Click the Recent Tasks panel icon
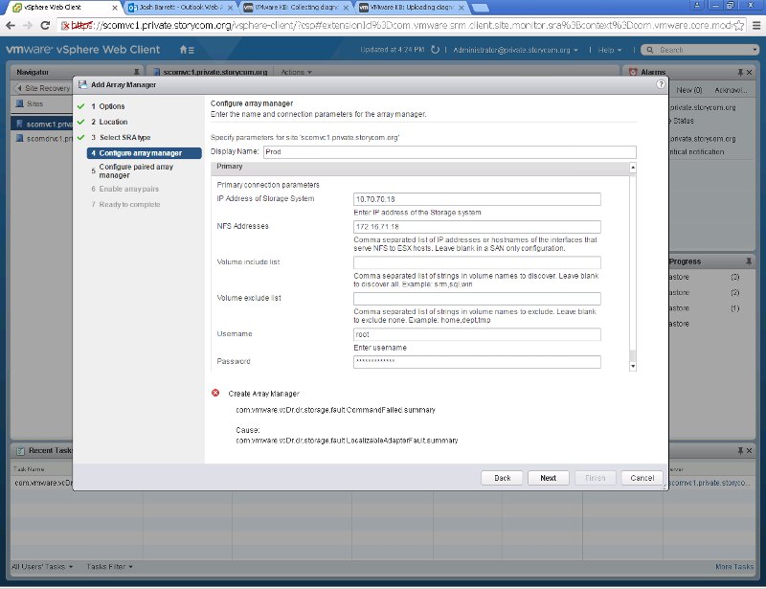 [20, 451]
